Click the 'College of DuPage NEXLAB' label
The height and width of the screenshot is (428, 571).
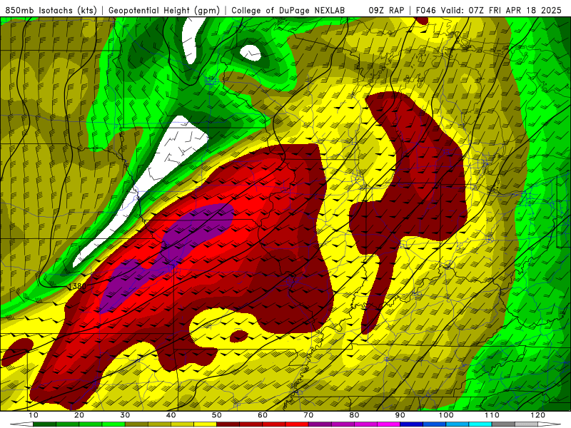click(x=288, y=11)
